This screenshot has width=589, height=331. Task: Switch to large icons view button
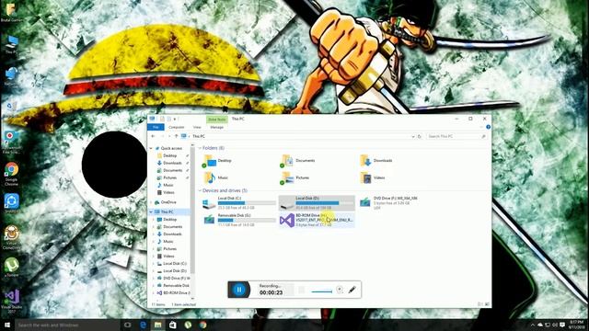(x=487, y=304)
